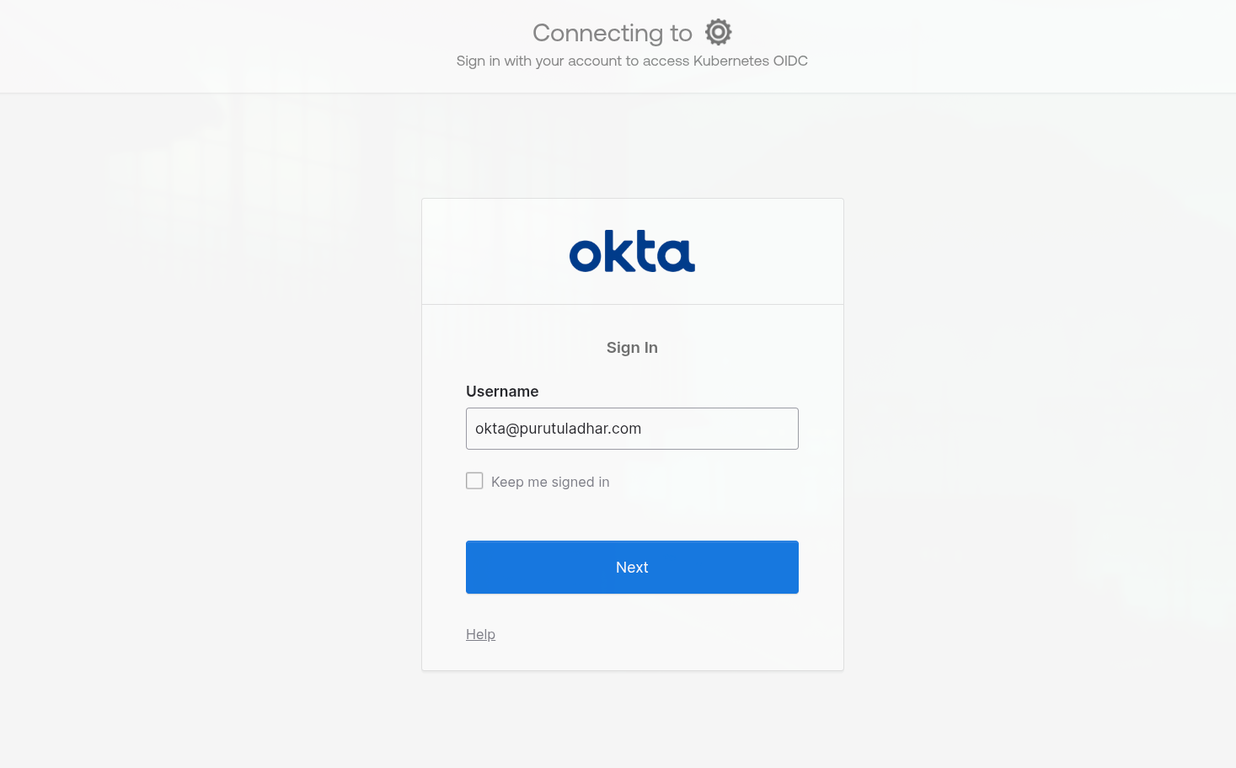Click the Username field label
This screenshot has height=768, width=1236.
point(502,392)
